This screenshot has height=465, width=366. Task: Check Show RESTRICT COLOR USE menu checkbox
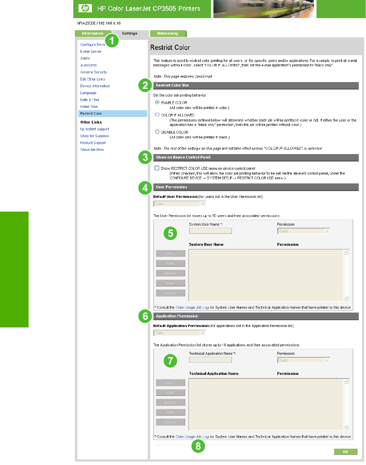[x=157, y=168]
